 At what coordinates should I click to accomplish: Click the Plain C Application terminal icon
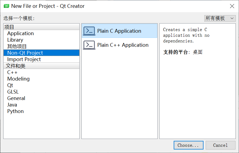pos(89,31)
